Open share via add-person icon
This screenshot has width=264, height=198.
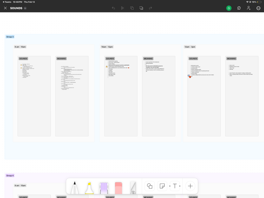coord(249,8)
